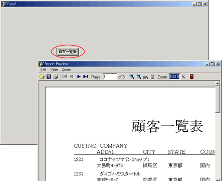The width and height of the screenshot is (222, 181).
Task: Go to previous page arrow
Action: [72, 76]
